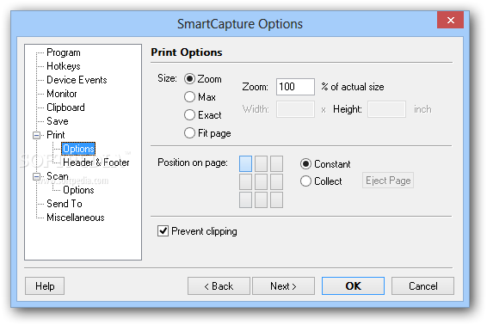Select the top-center page position cell
The height and width of the screenshot is (325, 487).
tap(261, 163)
